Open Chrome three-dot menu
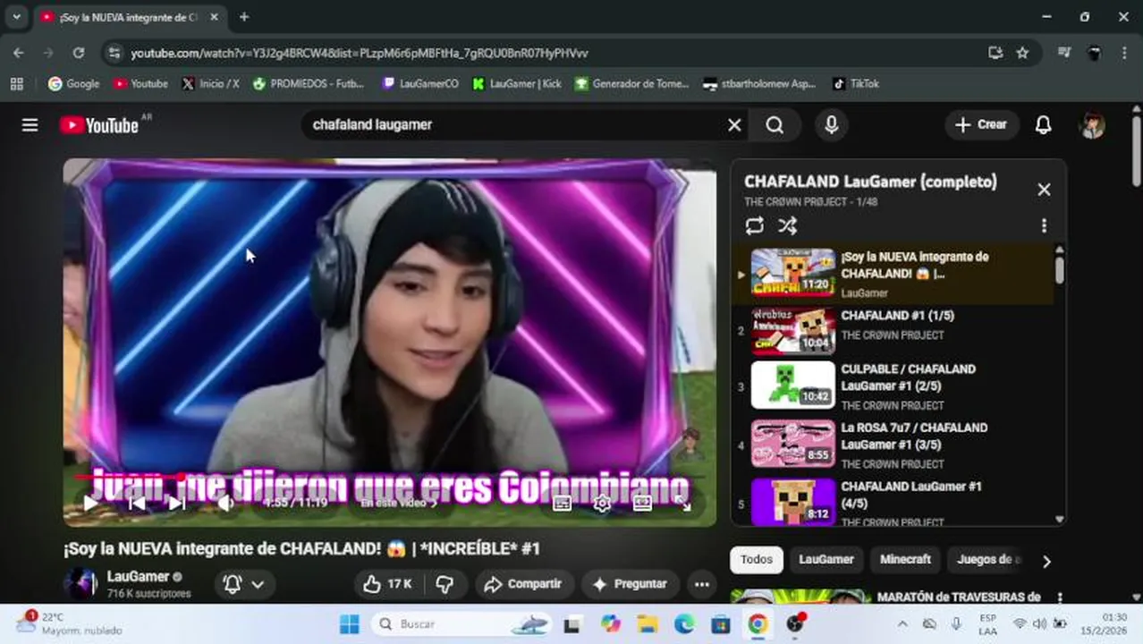Viewport: 1143px width, 644px height. click(x=1124, y=53)
